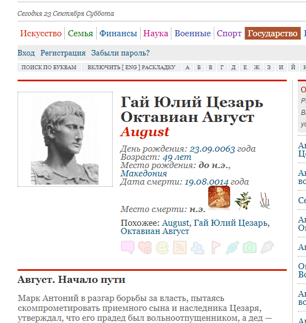Viewport: 306px width, 323px height.
Task: Click the gray fountain pen icon
Action: tap(267, 247)
